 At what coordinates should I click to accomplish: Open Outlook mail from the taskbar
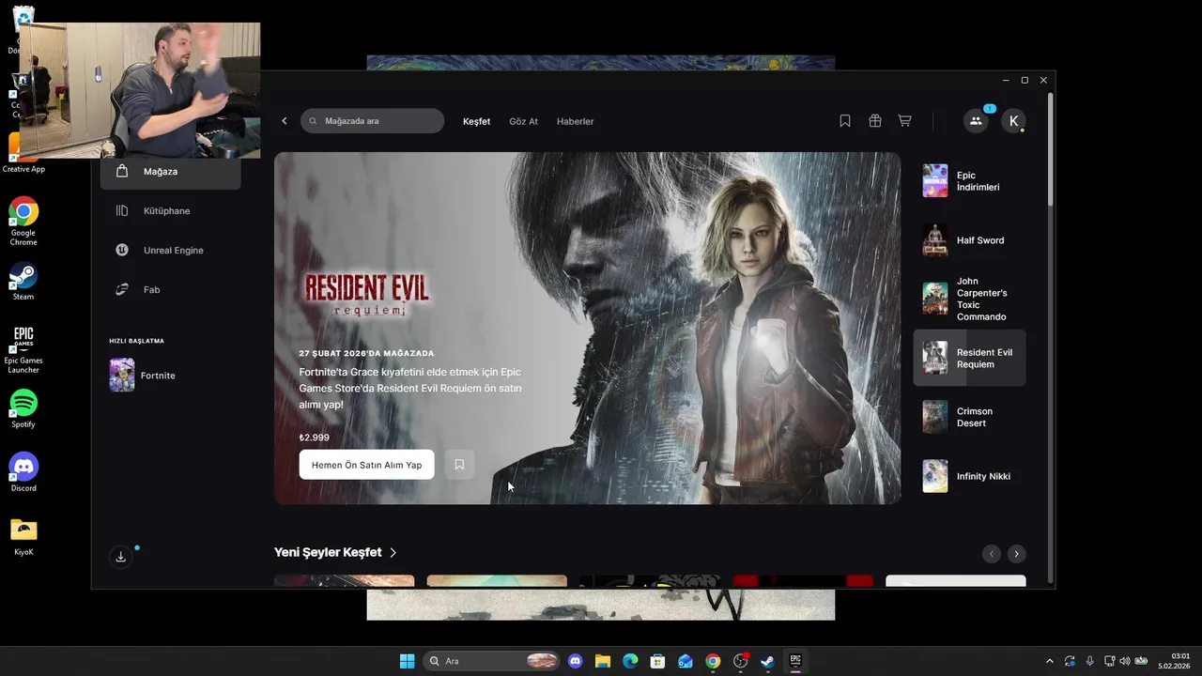(686, 661)
